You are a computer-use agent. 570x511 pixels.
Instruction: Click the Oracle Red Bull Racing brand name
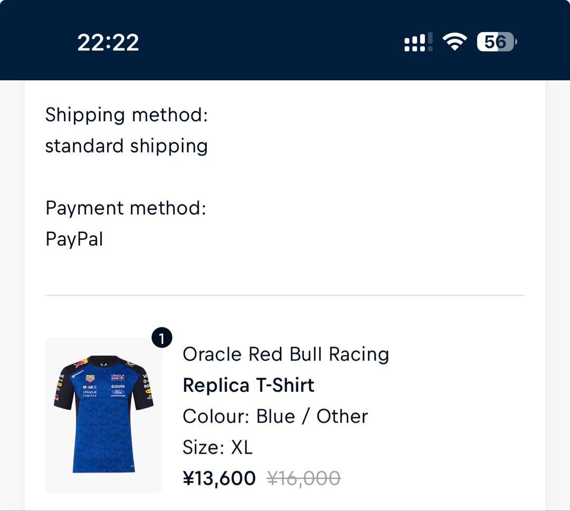286,354
